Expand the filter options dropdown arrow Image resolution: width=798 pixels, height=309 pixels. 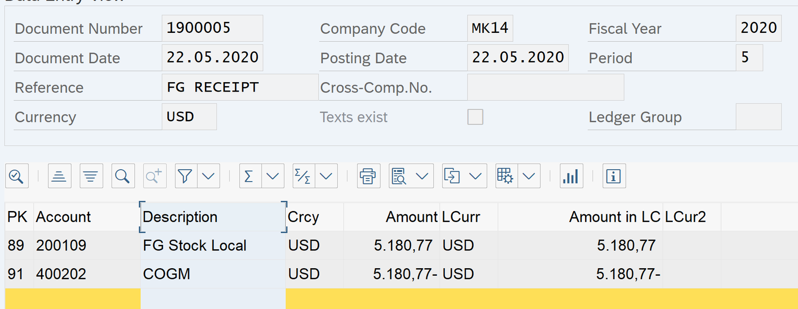(208, 176)
